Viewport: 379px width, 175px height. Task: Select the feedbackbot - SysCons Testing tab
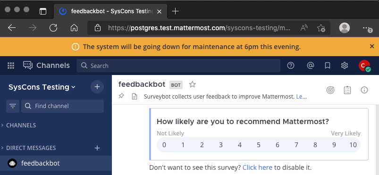[x=110, y=11]
